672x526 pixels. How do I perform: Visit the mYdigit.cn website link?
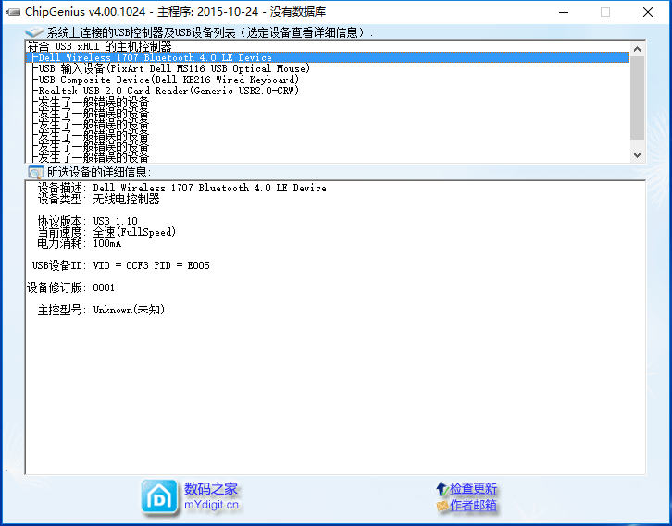[x=211, y=506]
